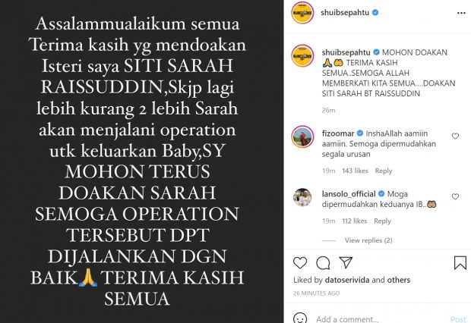The height and width of the screenshot is (323, 471).
Task: Like fizoomar's comment heart
Action: click(x=455, y=136)
